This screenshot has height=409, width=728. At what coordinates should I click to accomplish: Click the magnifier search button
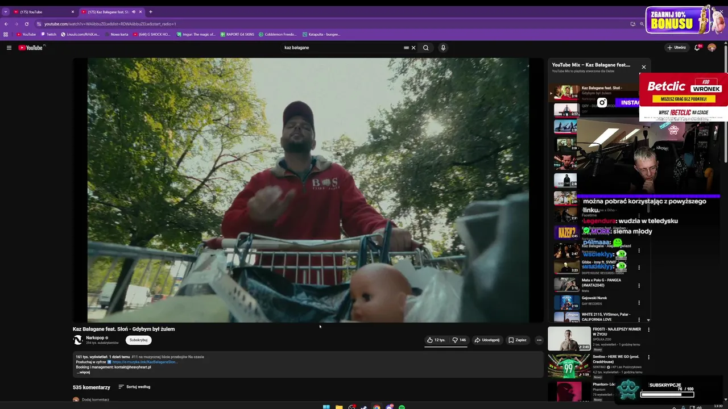(x=425, y=48)
